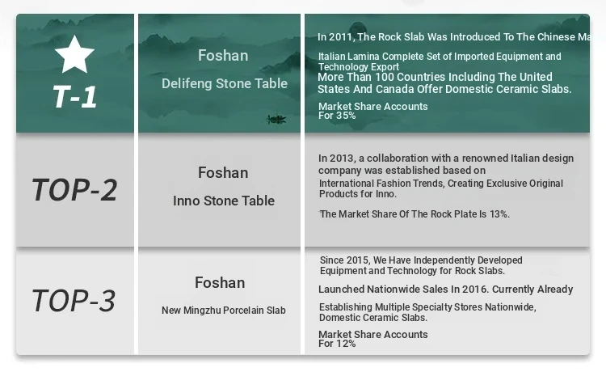This screenshot has width=606, height=372.
Task: Click the New Mingzhu Porcelain Slab name
Action: [223, 310]
